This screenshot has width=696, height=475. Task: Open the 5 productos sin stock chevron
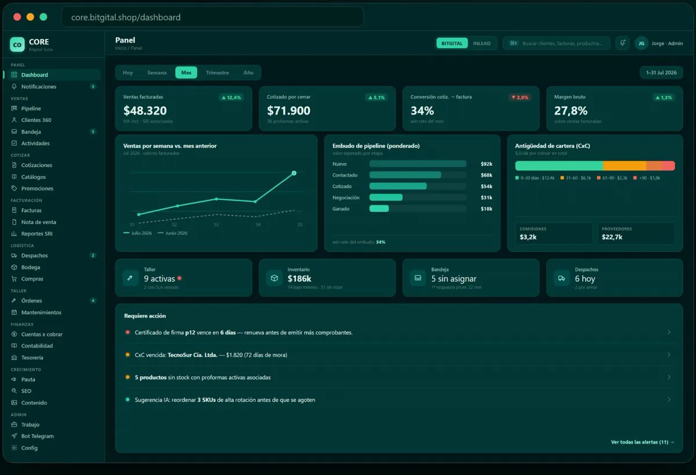coord(669,377)
